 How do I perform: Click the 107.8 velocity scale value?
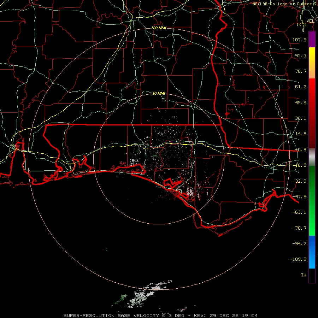pyautogui.click(x=299, y=40)
